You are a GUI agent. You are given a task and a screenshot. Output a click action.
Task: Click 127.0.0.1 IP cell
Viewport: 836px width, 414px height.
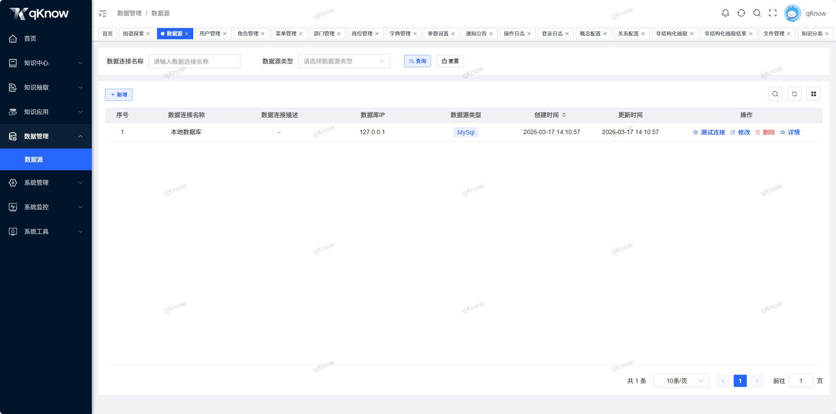tap(373, 132)
